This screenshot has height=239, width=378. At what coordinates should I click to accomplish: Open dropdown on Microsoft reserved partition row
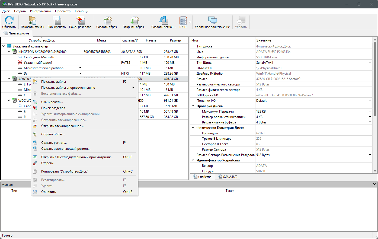pyautogui.click(x=80, y=68)
